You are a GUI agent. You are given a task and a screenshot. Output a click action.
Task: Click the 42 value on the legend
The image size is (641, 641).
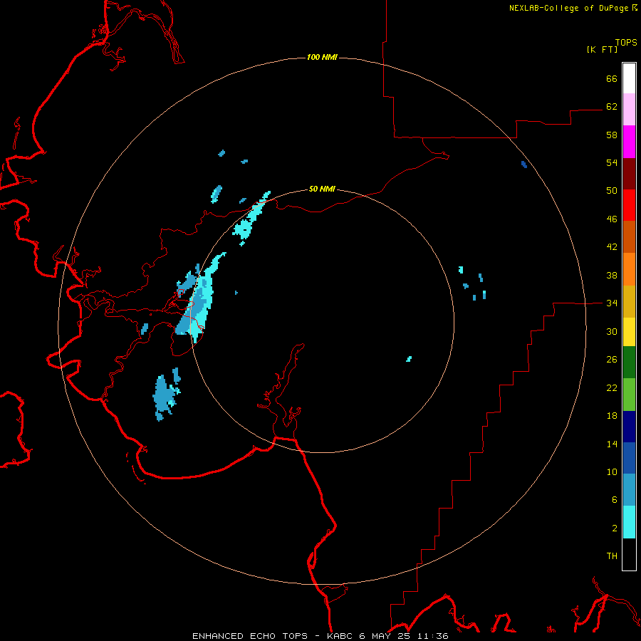(x=612, y=247)
